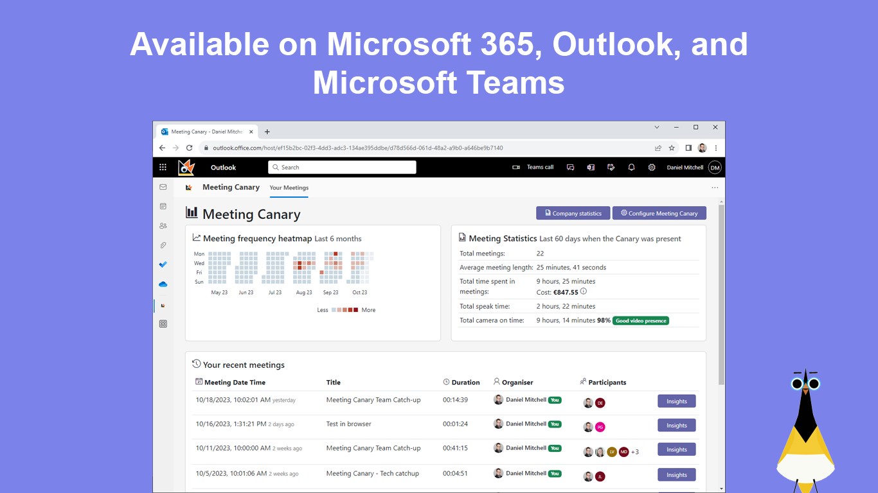Open Insights for Tech catchup meeting
Image resolution: width=878 pixels, height=493 pixels.
tap(677, 475)
